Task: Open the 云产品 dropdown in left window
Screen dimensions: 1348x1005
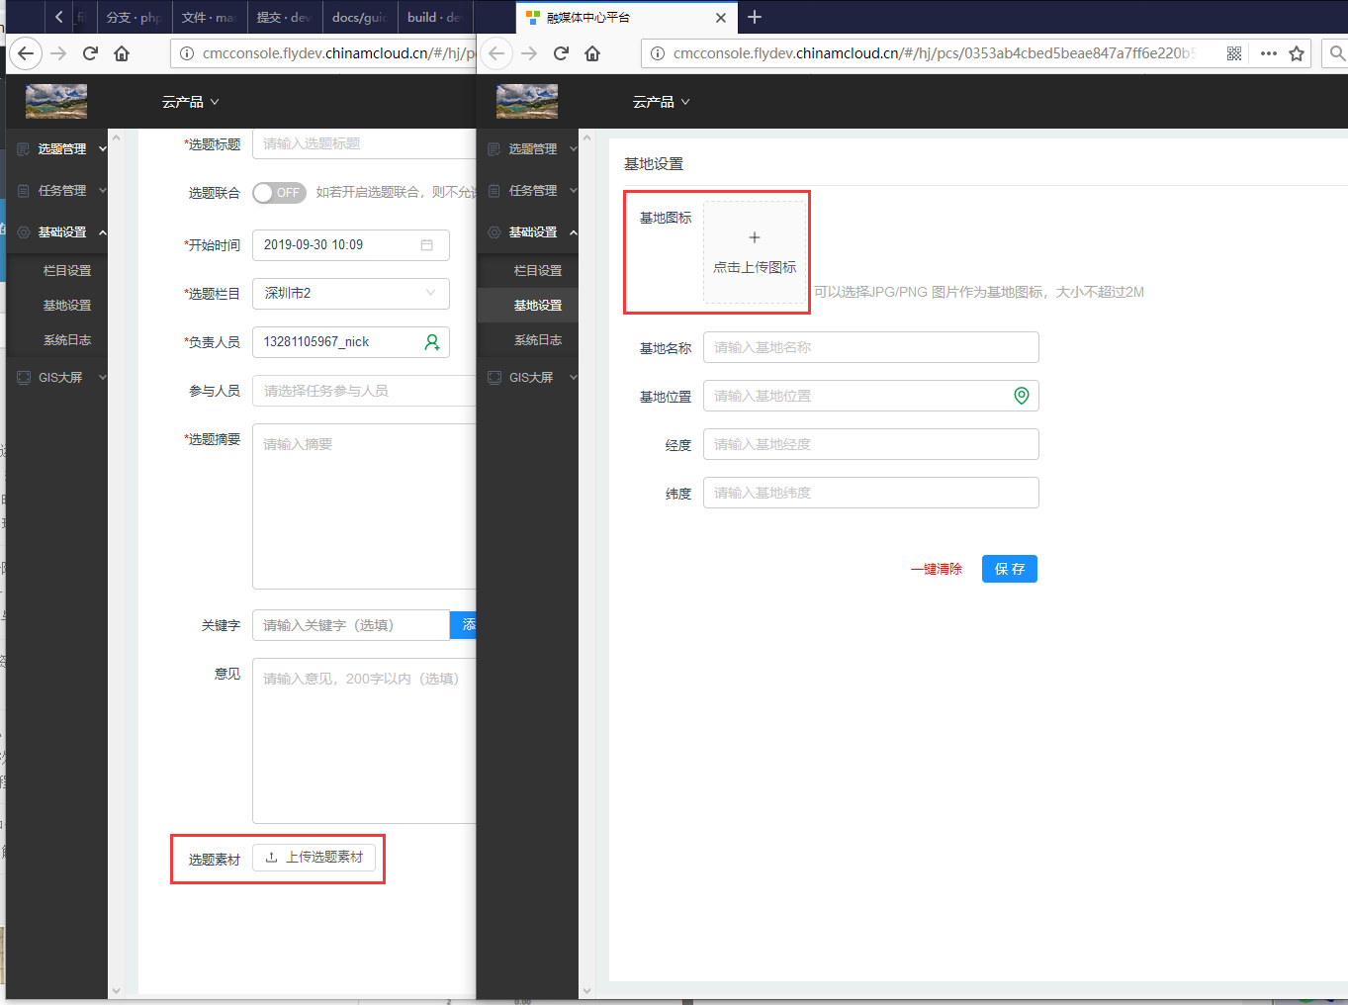Action: [191, 102]
